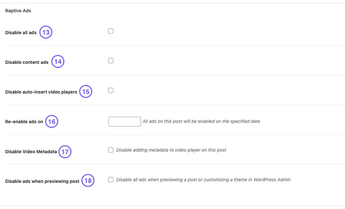345x209 pixels.
Task: Click the circled number 13 marker
Action: pyautogui.click(x=46, y=32)
